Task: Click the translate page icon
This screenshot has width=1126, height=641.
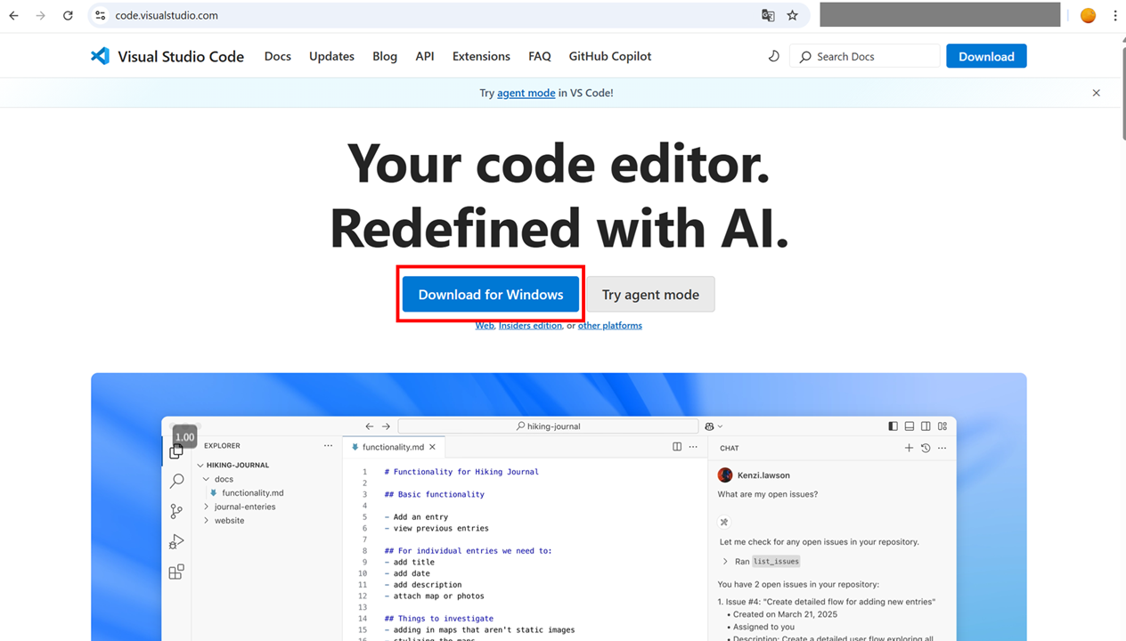Action: 768,15
